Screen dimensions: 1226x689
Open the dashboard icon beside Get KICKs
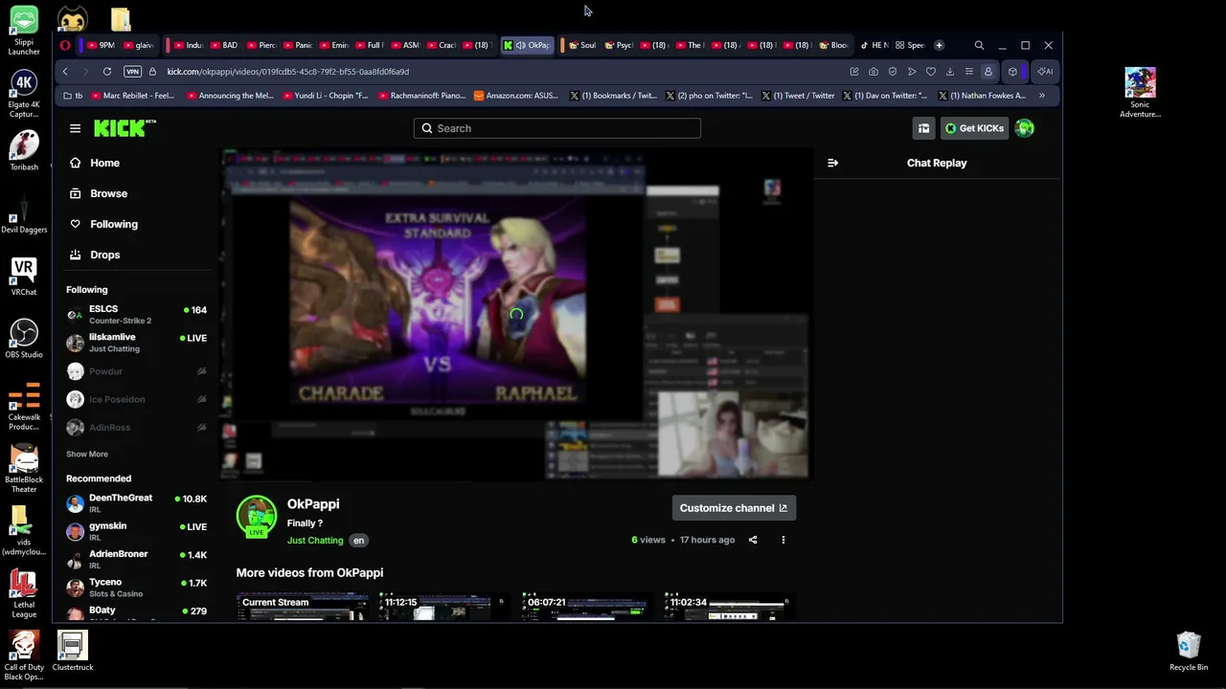click(923, 128)
